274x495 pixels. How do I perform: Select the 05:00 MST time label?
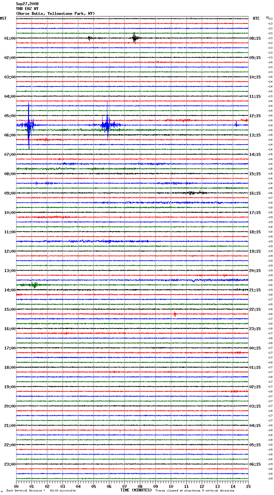coord(10,116)
